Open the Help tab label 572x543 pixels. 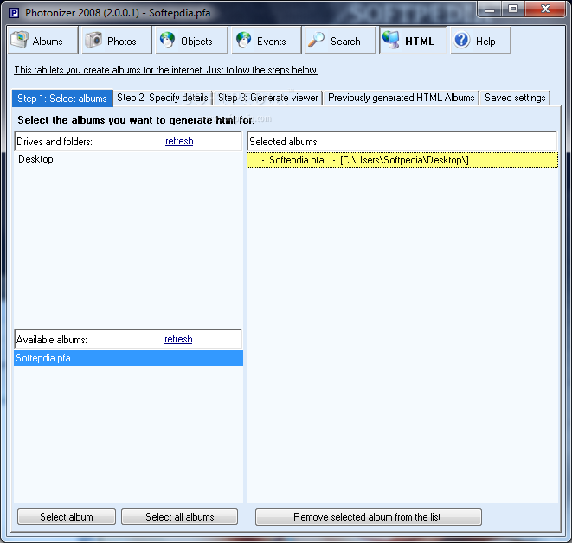pos(485,42)
